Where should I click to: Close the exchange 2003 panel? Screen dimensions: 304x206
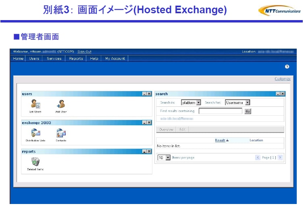[149, 122]
